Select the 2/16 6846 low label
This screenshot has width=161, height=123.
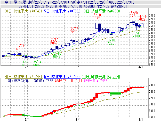click(x=57, y=55)
